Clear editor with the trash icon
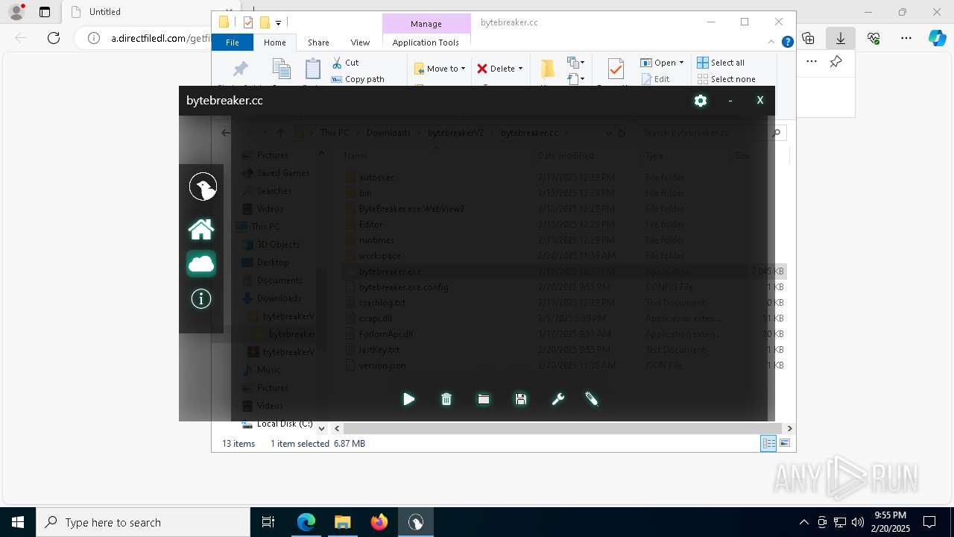954x537 pixels. (446, 399)
